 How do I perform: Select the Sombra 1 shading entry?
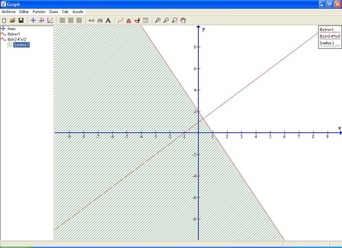click(x=21, y=45)
